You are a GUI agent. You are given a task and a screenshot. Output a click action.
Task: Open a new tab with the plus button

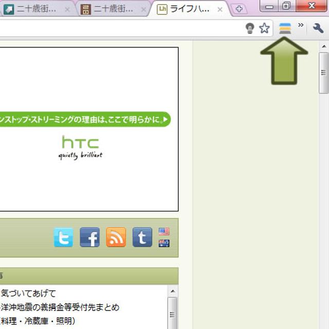[238, 9]
